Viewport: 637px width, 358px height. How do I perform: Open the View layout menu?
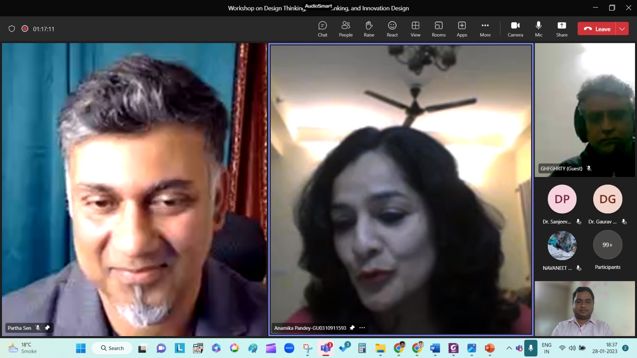pyautogui.click(x=415, y=29)
